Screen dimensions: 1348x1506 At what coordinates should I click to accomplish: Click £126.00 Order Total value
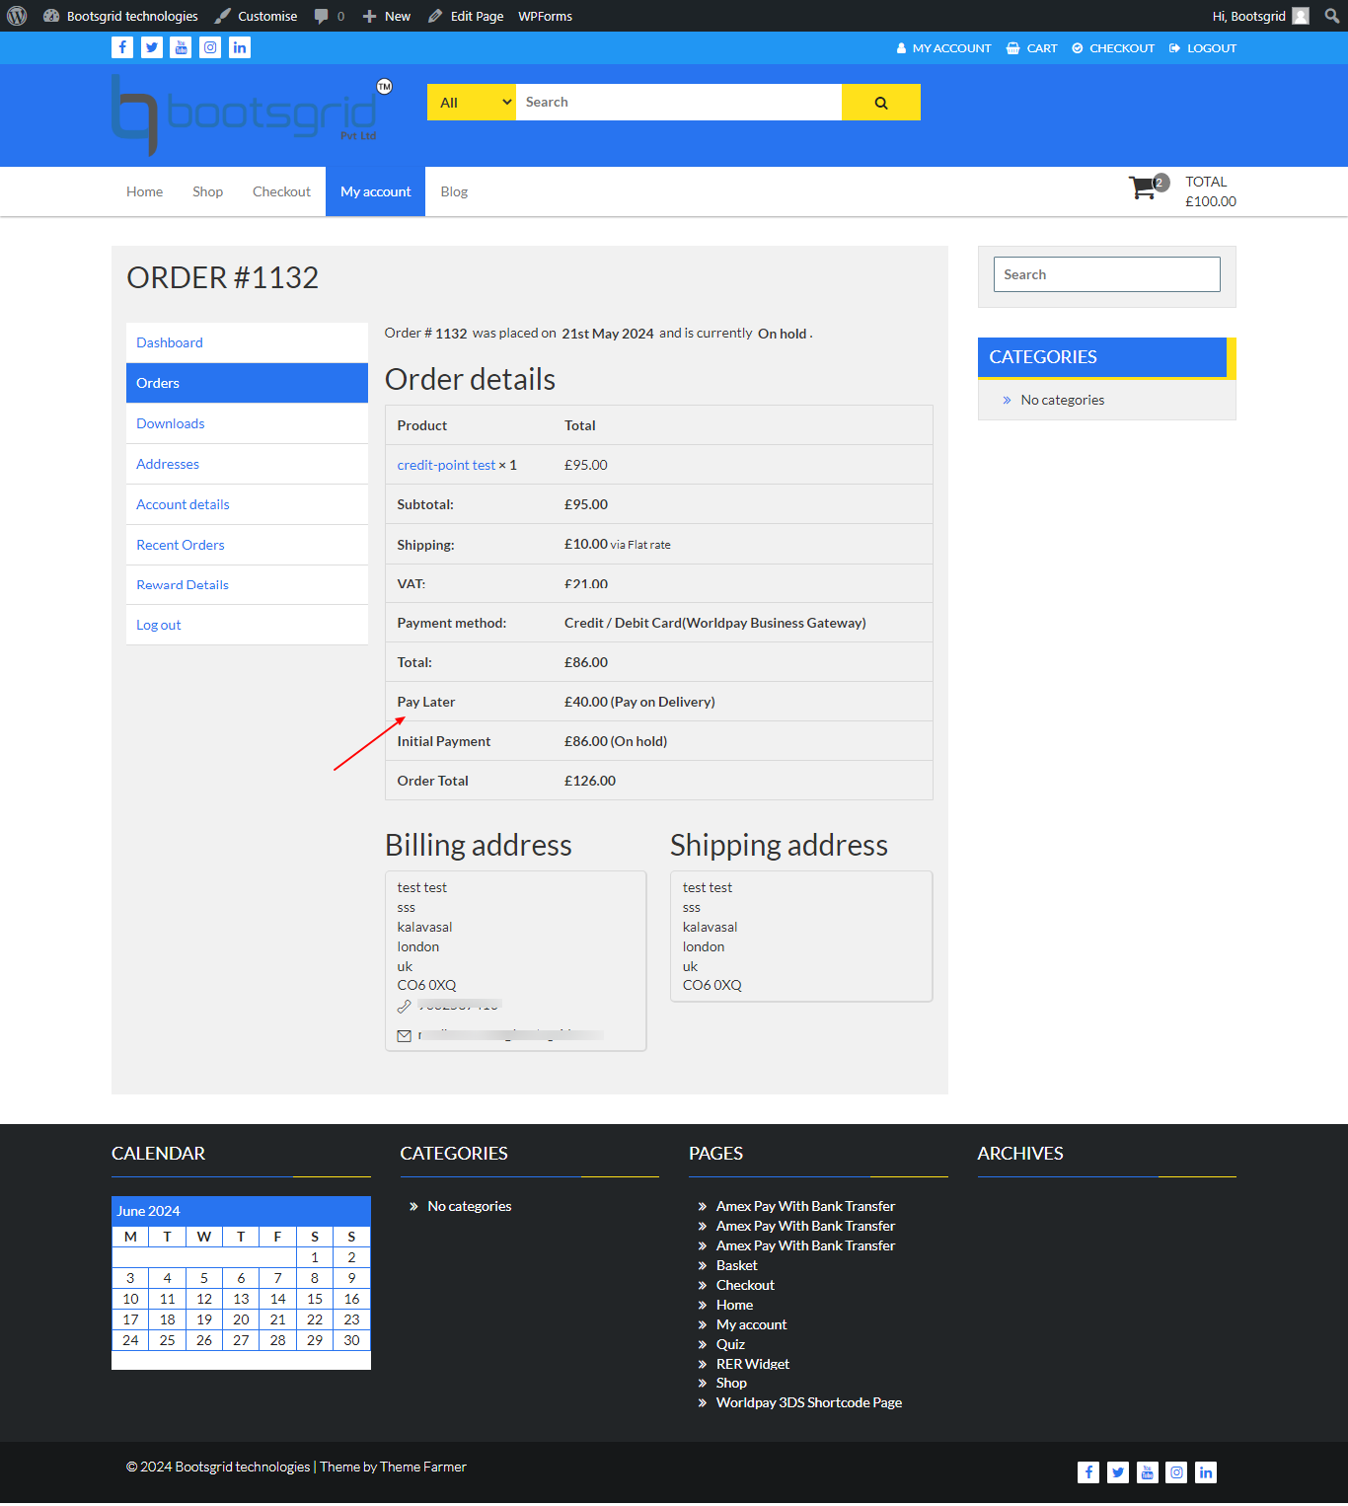(590, 781)
